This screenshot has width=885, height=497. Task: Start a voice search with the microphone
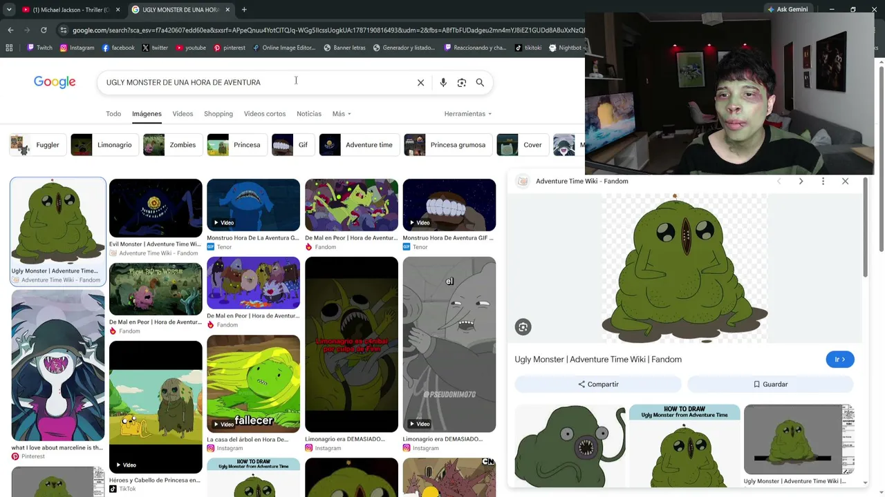pos(443,82)
